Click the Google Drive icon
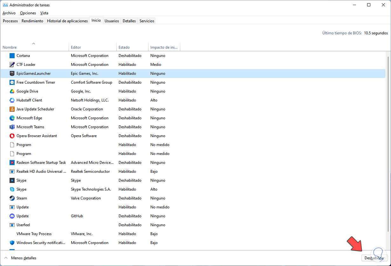391x266 pixels. point(12,91)
